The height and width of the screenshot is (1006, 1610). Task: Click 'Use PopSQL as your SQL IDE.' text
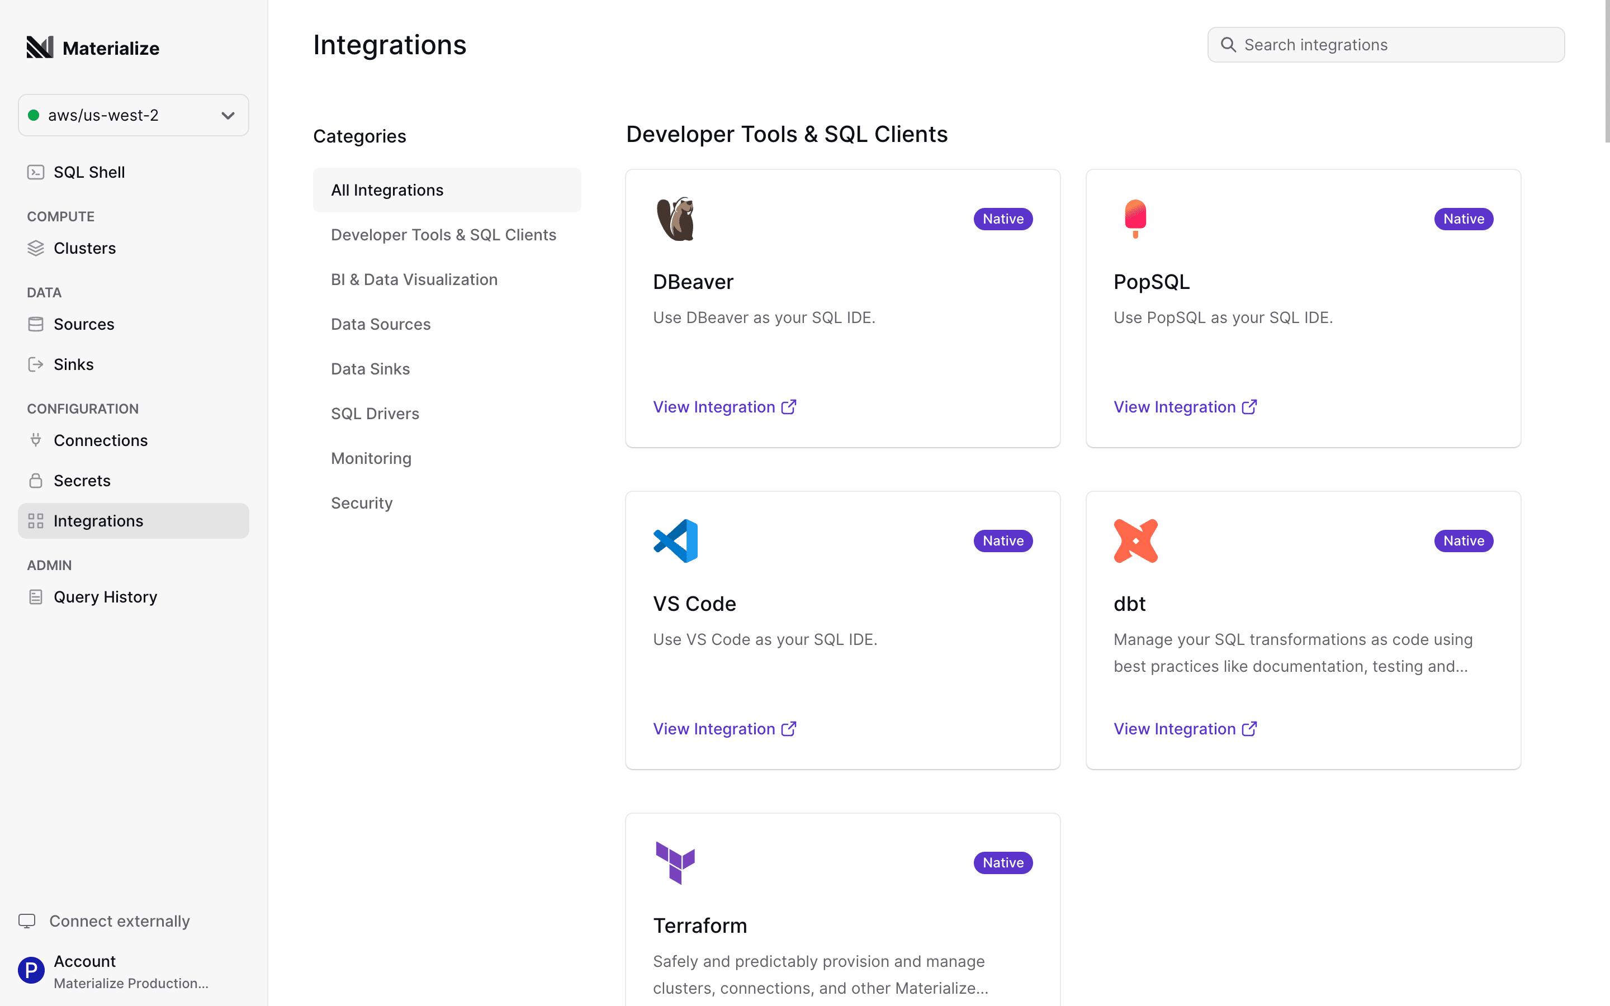tap(1223, 318)
